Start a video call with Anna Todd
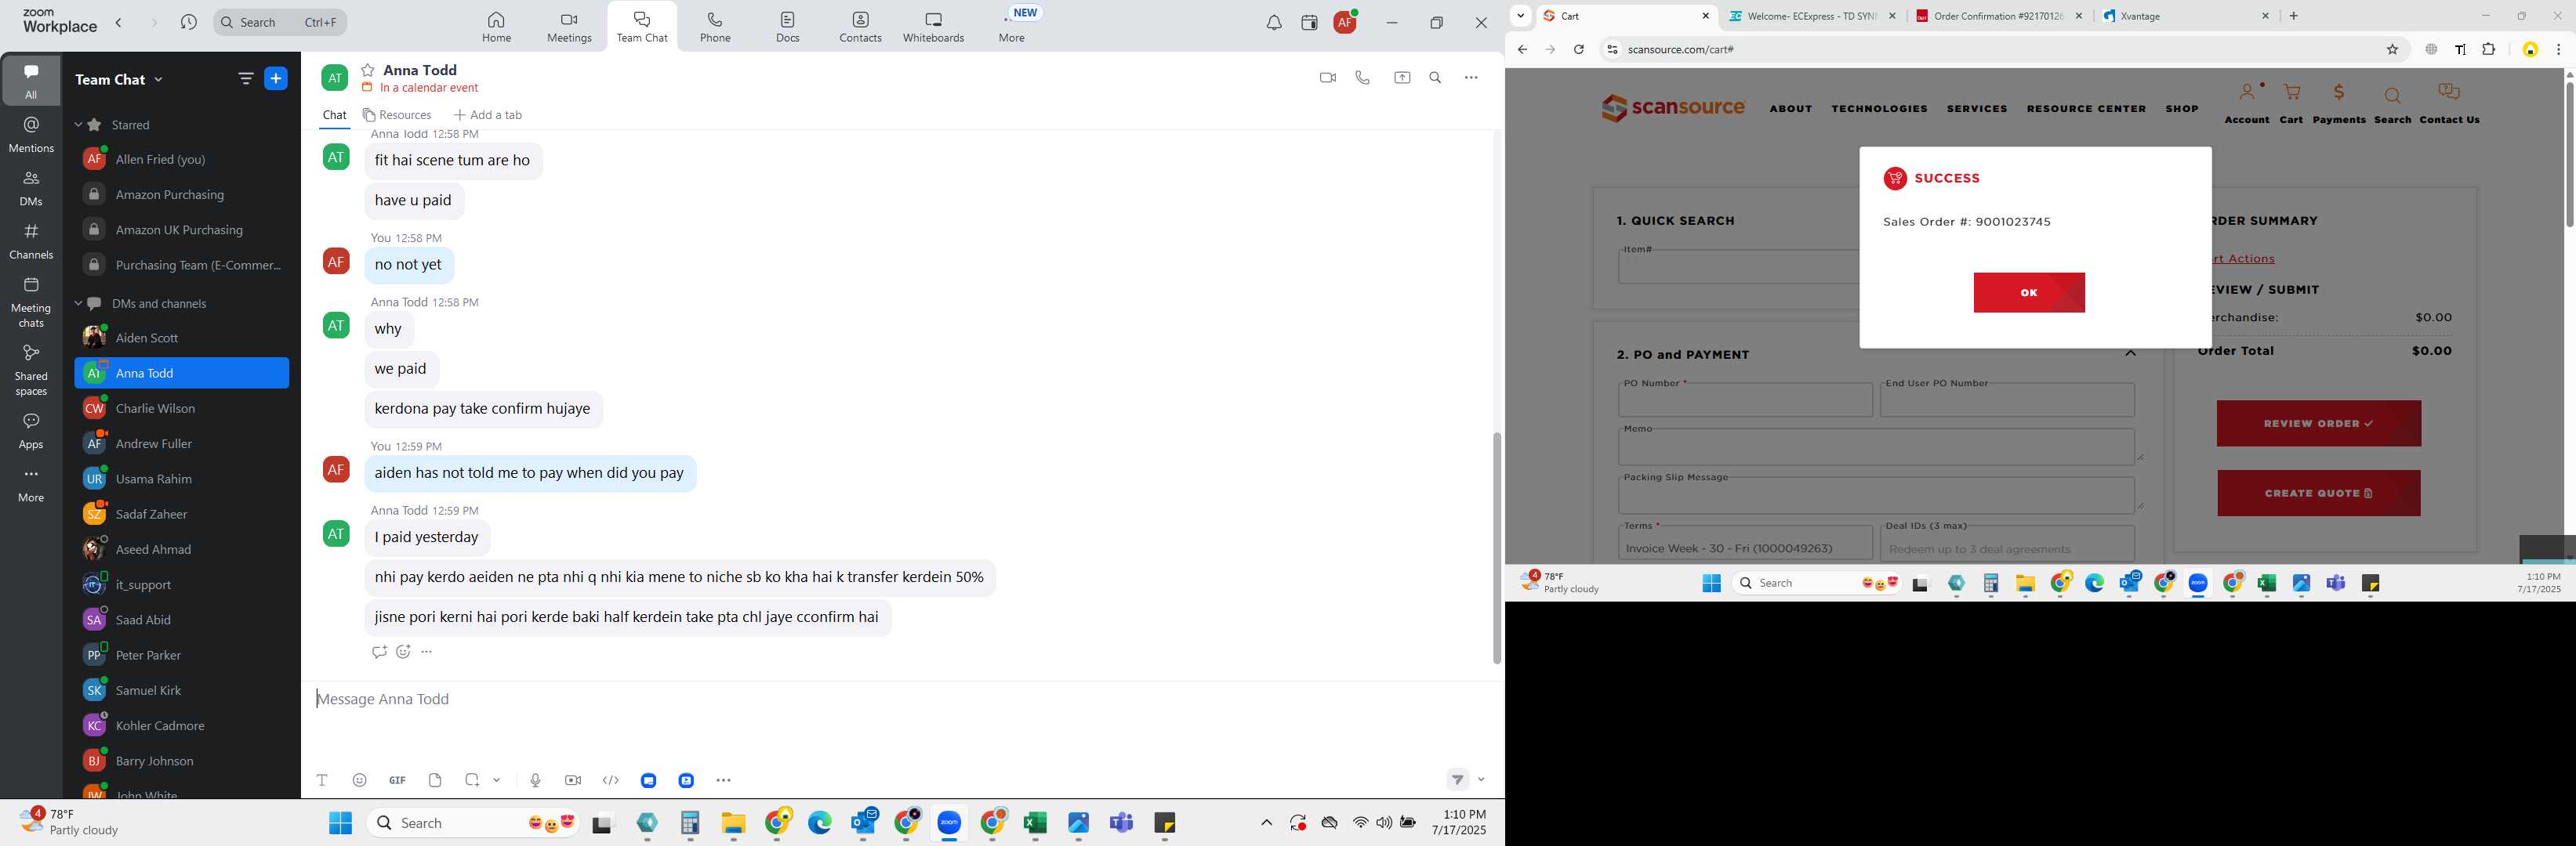This screenshot has height=846, width=2576. coord(1327,78)
